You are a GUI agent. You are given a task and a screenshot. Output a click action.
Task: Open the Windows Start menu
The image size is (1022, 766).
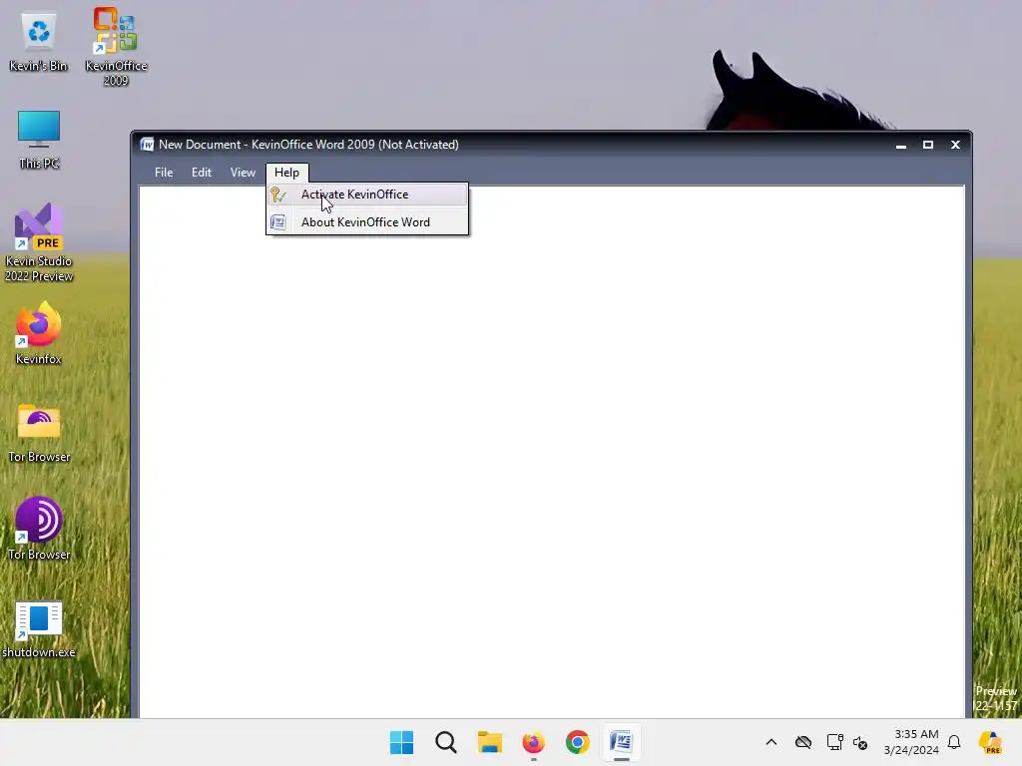coord(401,742)
